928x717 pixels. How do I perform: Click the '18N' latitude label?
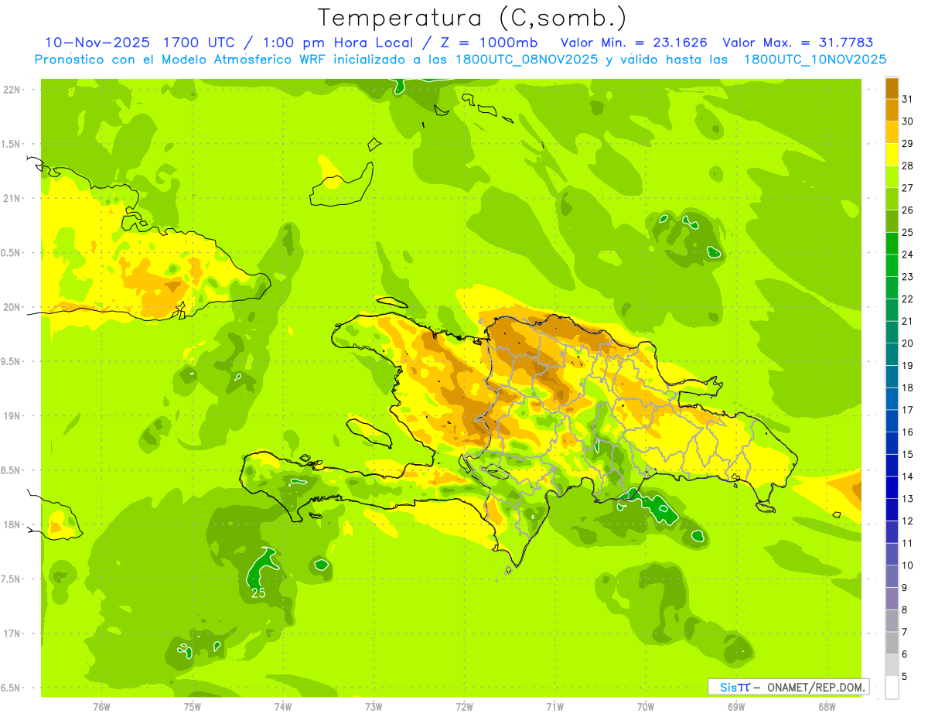(12, 524)
